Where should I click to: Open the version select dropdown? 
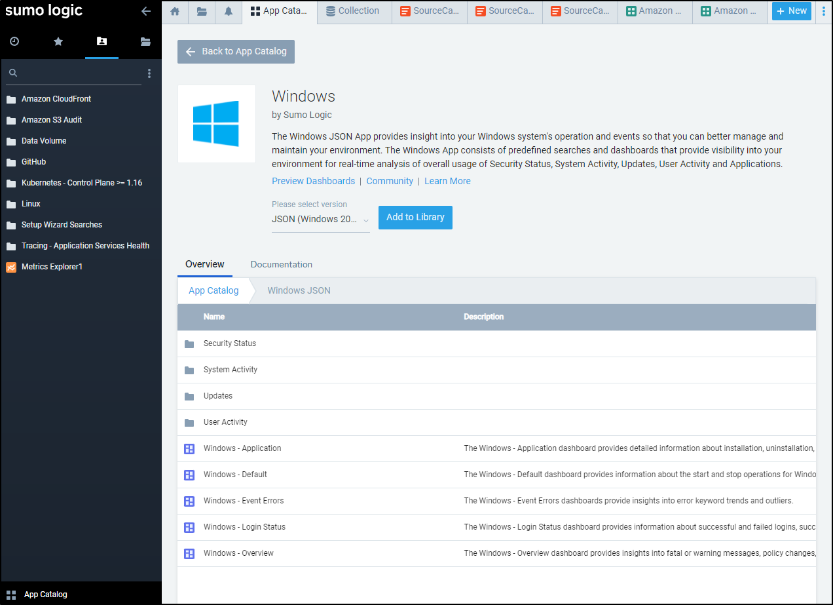[x=321, y=220]
